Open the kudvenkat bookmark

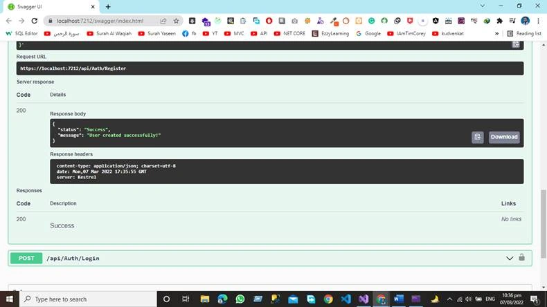tap(448, 33)
